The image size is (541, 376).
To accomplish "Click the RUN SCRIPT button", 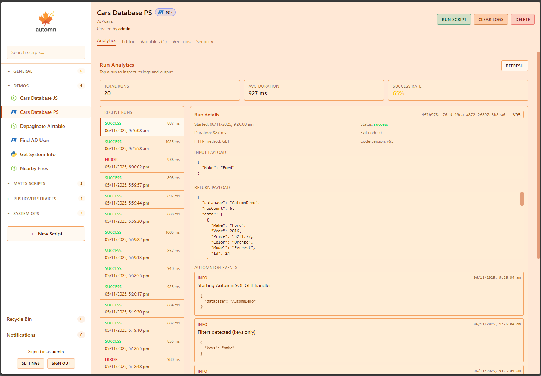I will [454, 19].
